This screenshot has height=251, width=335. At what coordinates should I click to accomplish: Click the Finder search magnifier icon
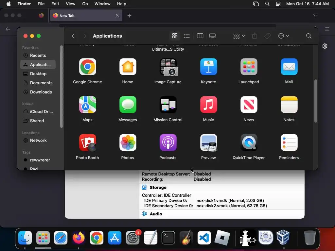pyautogui.click(x=309, y=36)
